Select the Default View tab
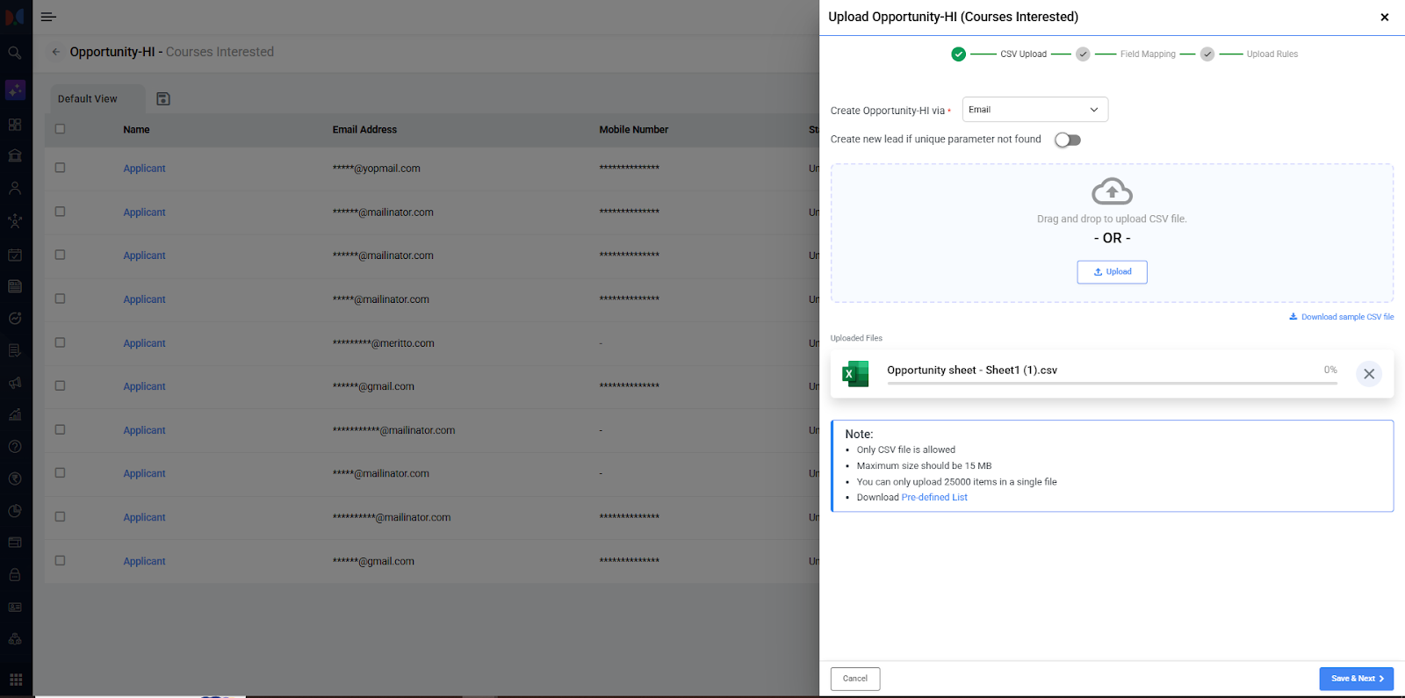The image size is (1405, 698). coord(88,99)
